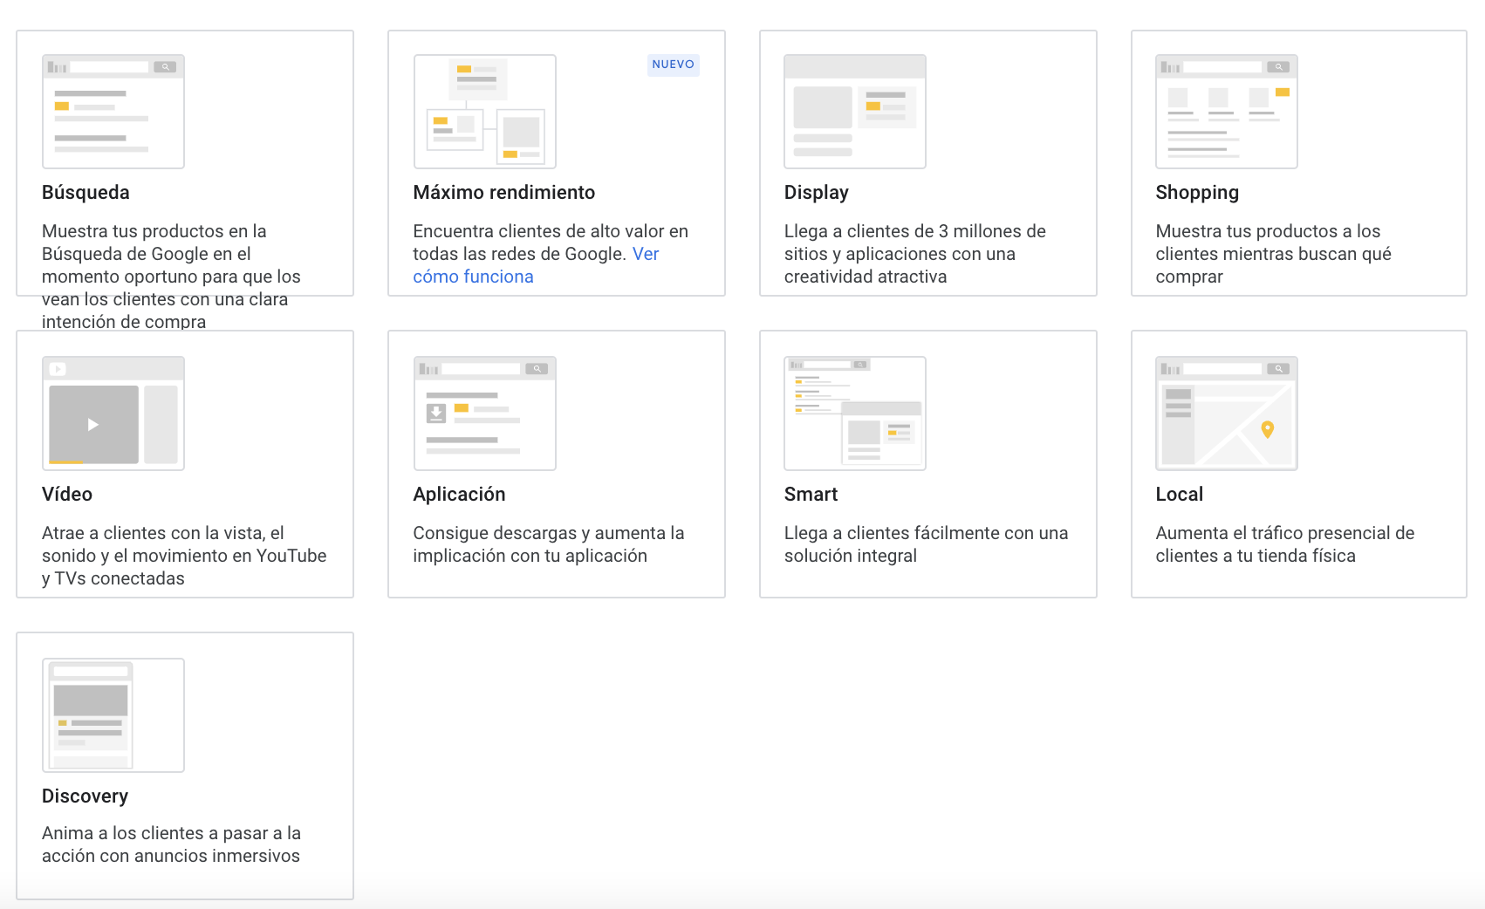This screenshot has height=909, width=1485.
Task: Choose the Aplicación campaign heading
Action: 459,495
